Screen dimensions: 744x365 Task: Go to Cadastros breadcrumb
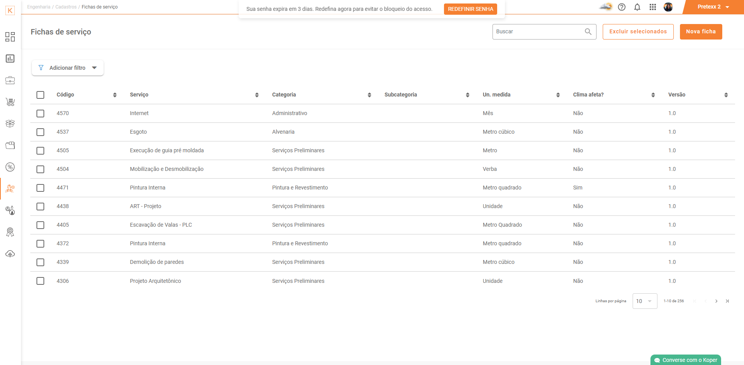point(66,7)
